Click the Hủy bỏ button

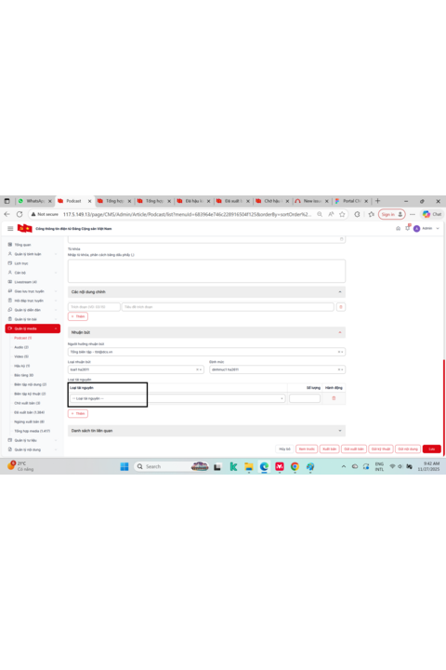pos(284,449)
